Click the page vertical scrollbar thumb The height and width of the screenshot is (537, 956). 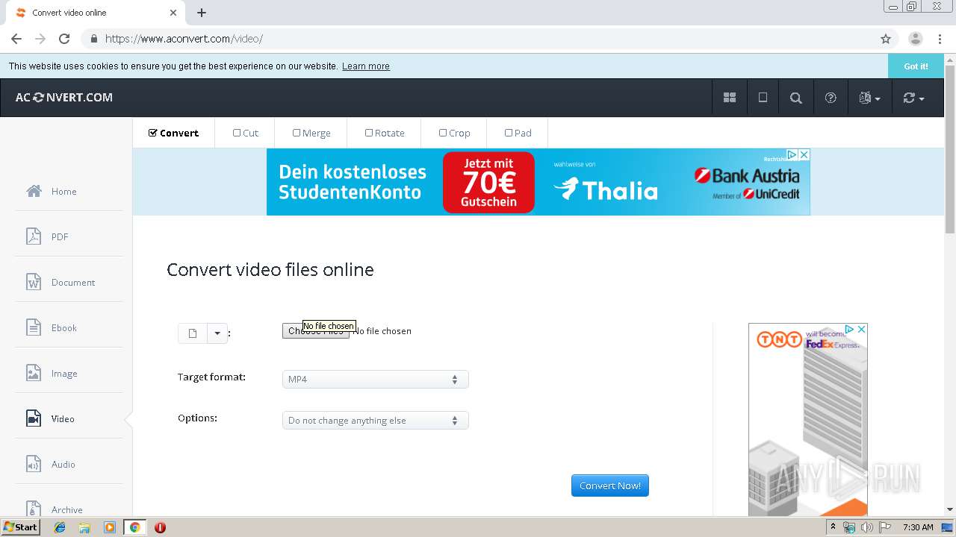(950, 151)
